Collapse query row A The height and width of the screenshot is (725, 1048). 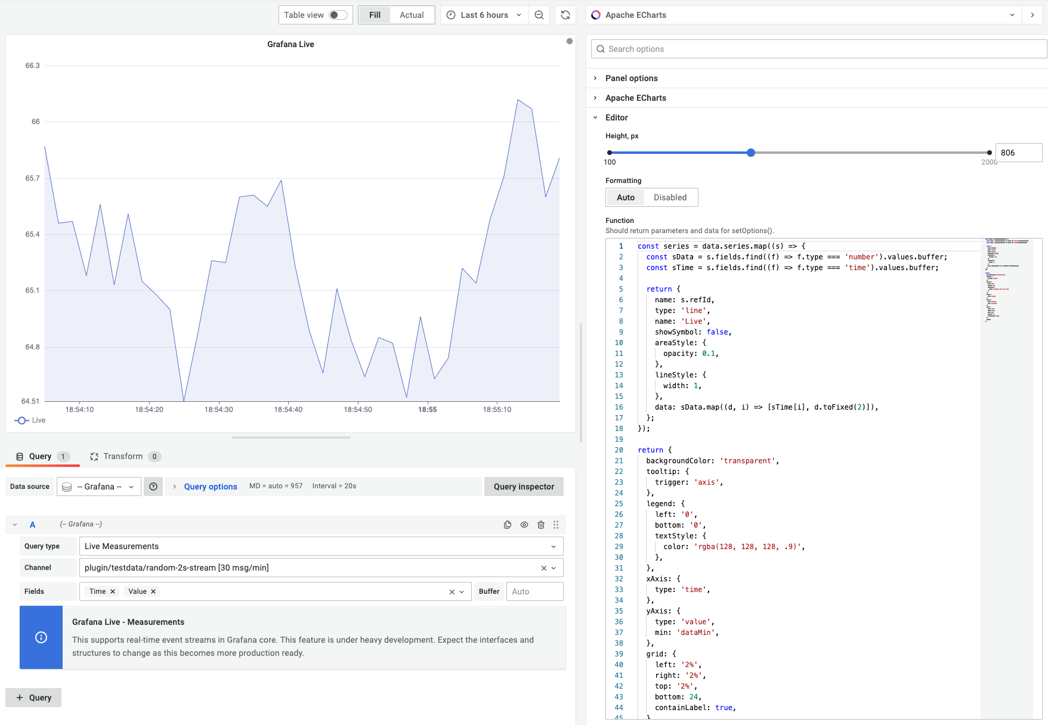click(15, 525)
